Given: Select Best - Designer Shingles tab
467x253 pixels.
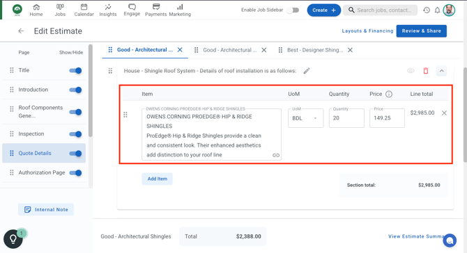Looking at the screenshot, I should (315, 50).
